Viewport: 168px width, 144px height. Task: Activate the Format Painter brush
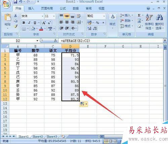click(15, 26)
